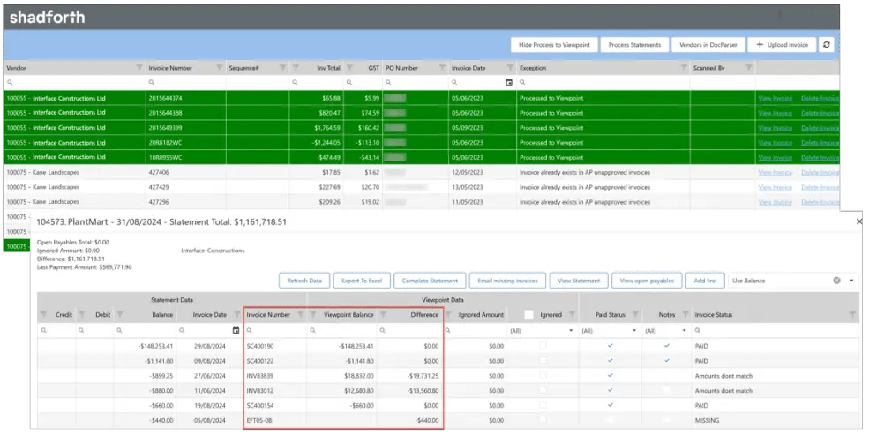869x435 pixels.
Task: Click the Process Statements button
Action: pos(634,45)
